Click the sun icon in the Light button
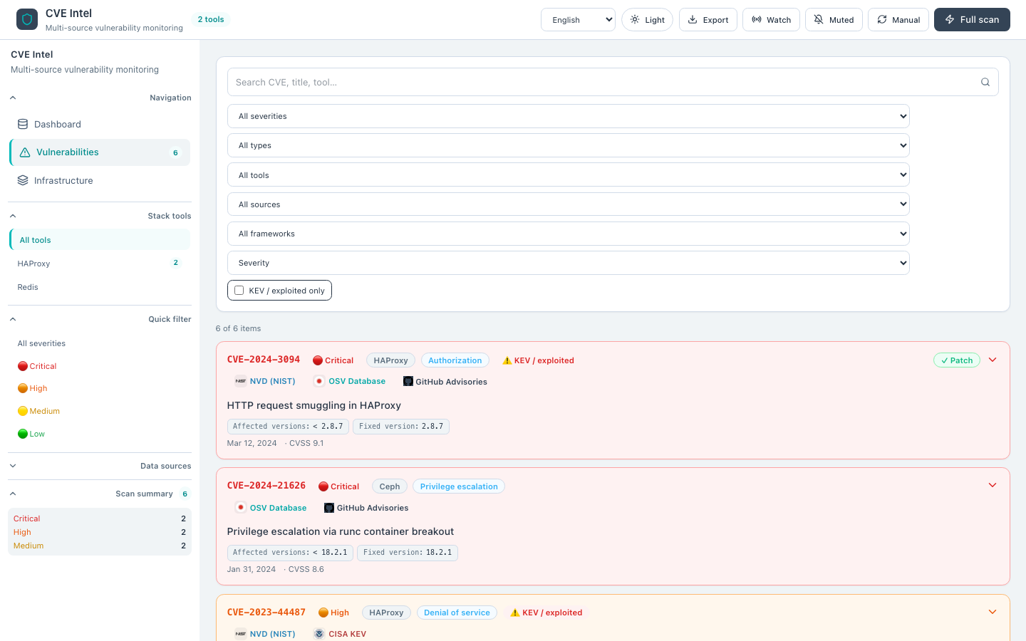Viewport: 1026px width, 641px height. tap(635, 19)
